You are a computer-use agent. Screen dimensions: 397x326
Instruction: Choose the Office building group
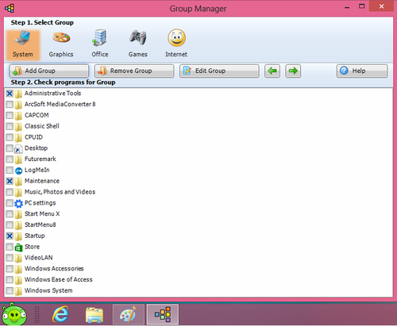100,44
